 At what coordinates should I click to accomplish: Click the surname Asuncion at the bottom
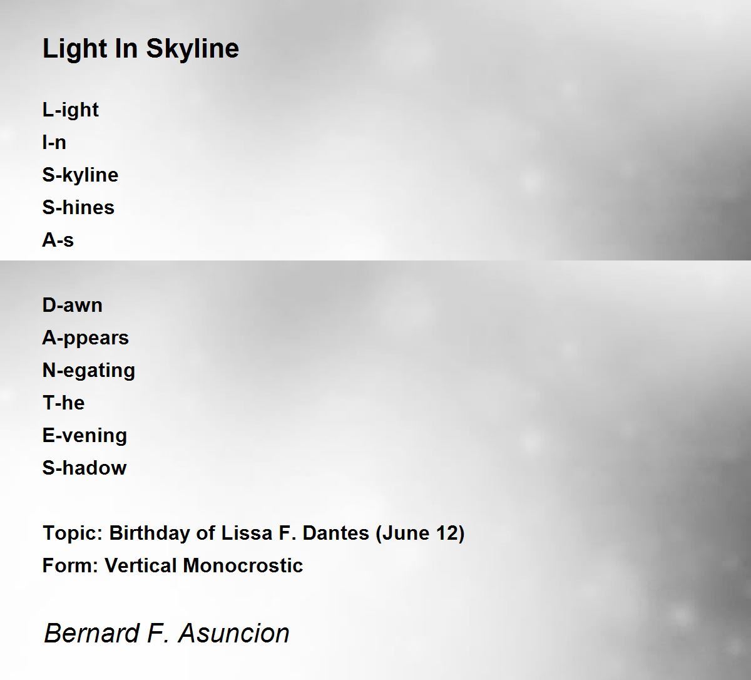(234, 633)
